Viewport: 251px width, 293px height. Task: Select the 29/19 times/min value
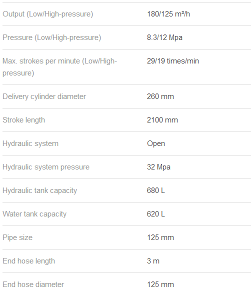coord(173,61)
